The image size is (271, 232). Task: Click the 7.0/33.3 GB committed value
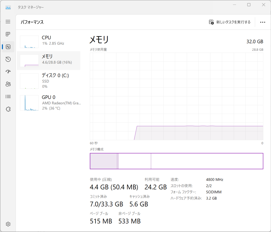click(x=106, y=204)
